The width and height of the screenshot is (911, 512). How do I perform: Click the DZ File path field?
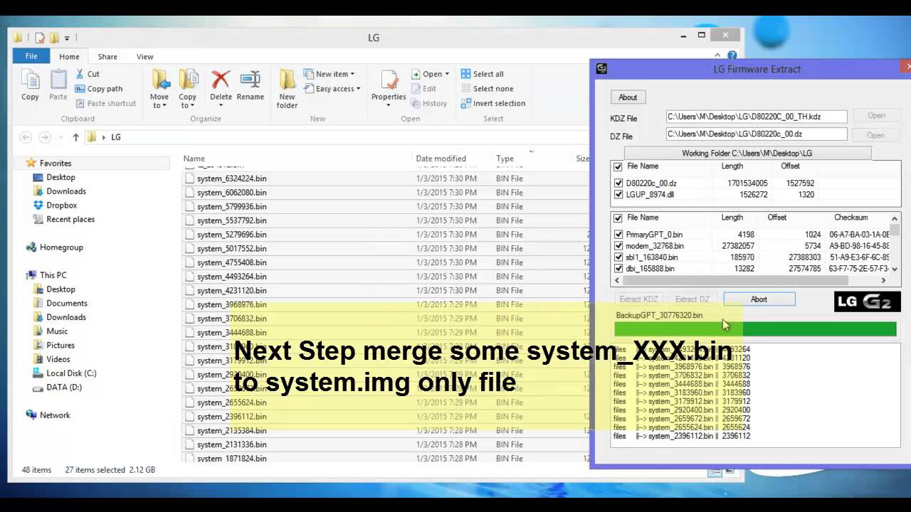coord(757,134)
